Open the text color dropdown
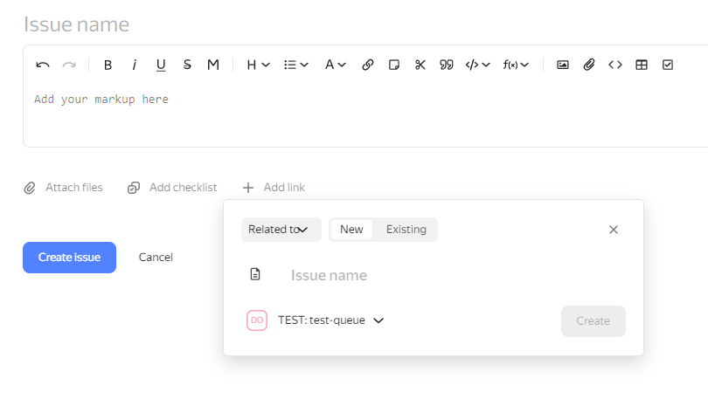 coord(336,65)
